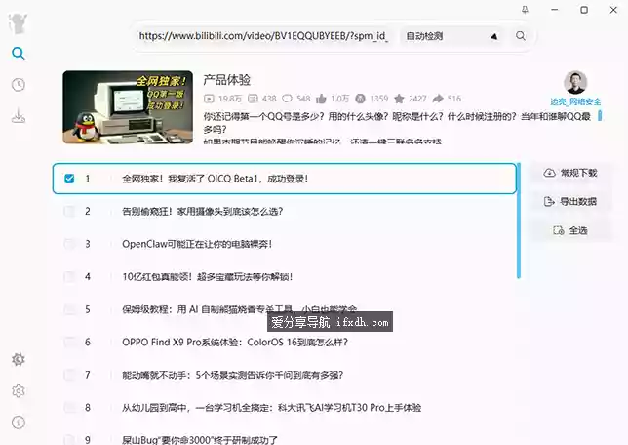Select row OPPO Find X9 Pro系统体验

coord(285,342)
